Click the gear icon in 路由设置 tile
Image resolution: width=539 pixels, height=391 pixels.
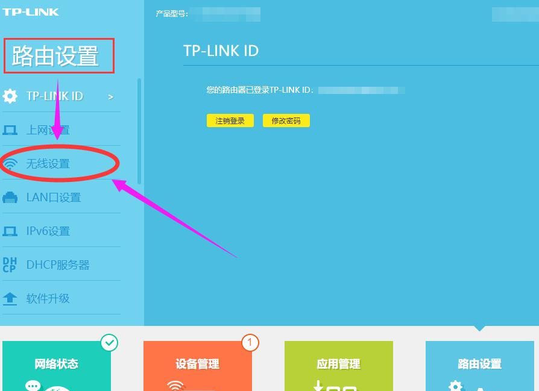tap(456, 386)
